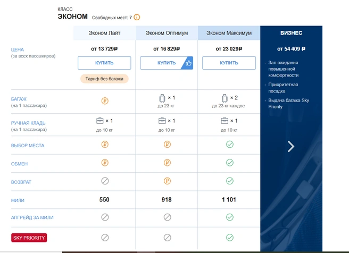Buy the Эконом Максимум fare
This screenshot has width=349, height=253.
(x=229, y=63)
